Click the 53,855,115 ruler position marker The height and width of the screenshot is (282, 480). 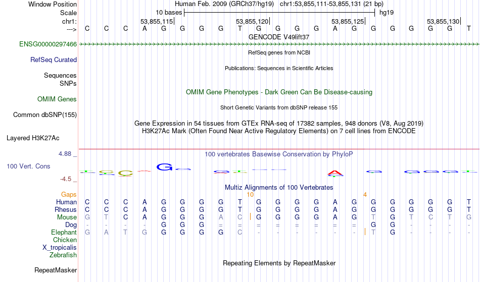pos(157,21)
